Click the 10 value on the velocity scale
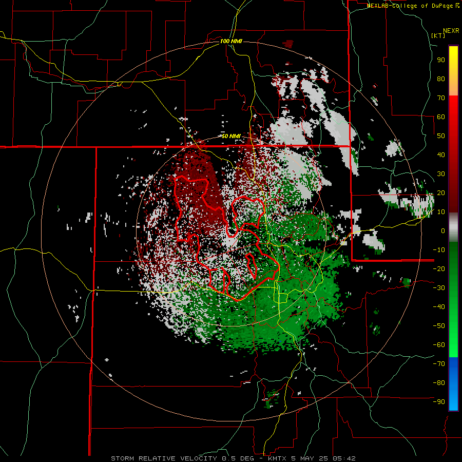 pyautogui.click(x=441, y=212)
